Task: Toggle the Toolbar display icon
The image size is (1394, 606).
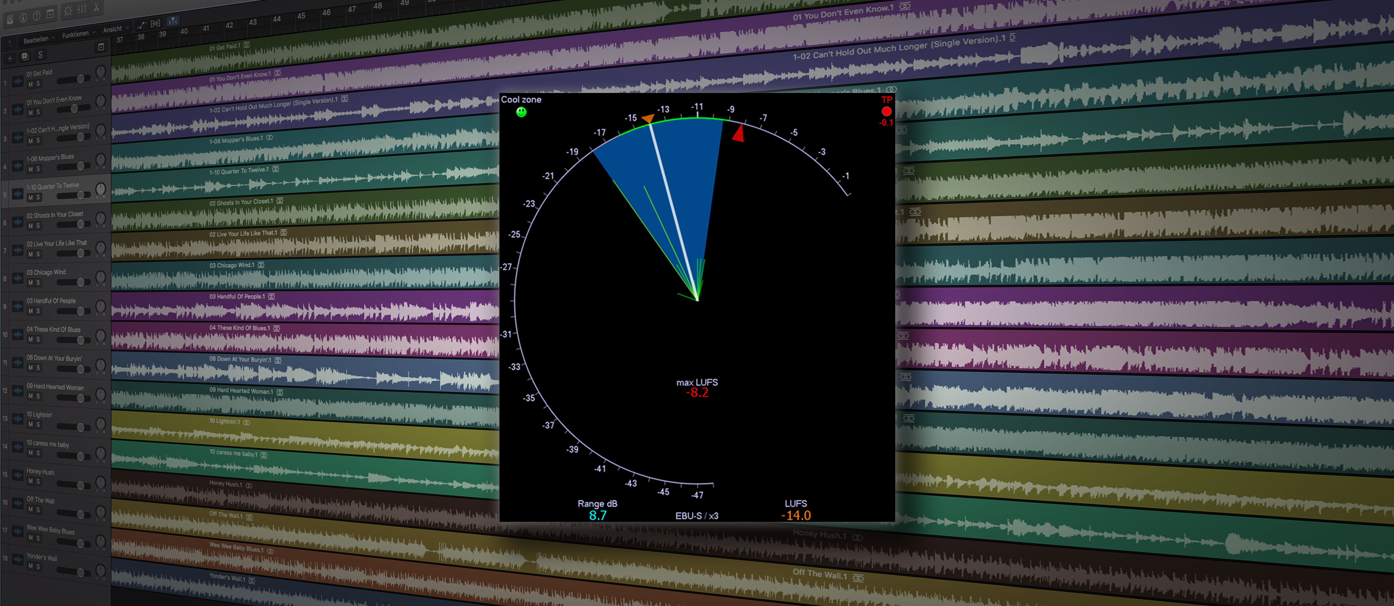Action: tap(50, 13)
